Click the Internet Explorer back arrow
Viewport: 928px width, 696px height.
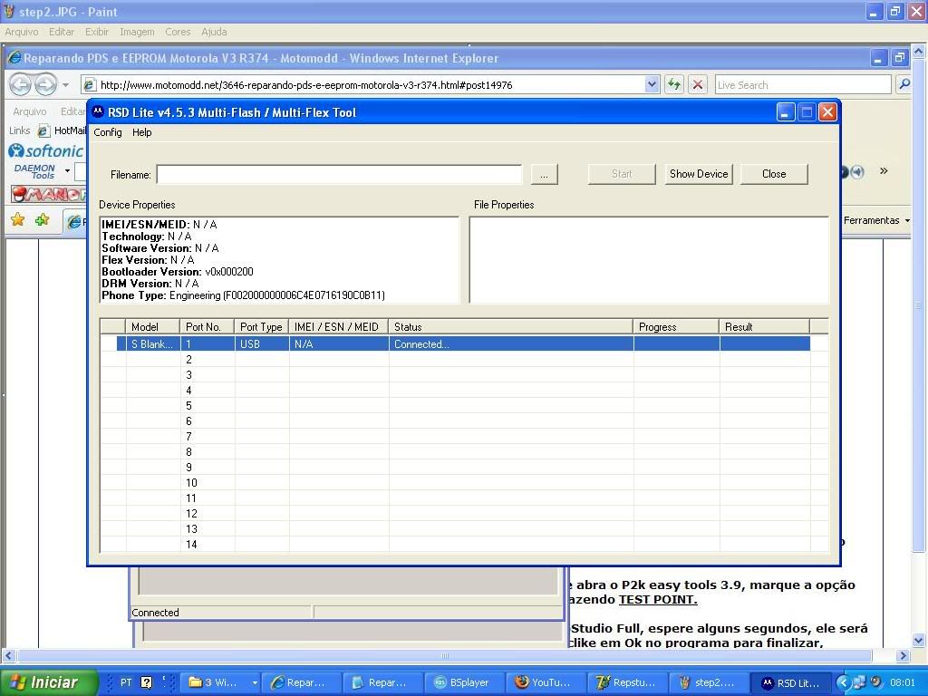(20, 84)
